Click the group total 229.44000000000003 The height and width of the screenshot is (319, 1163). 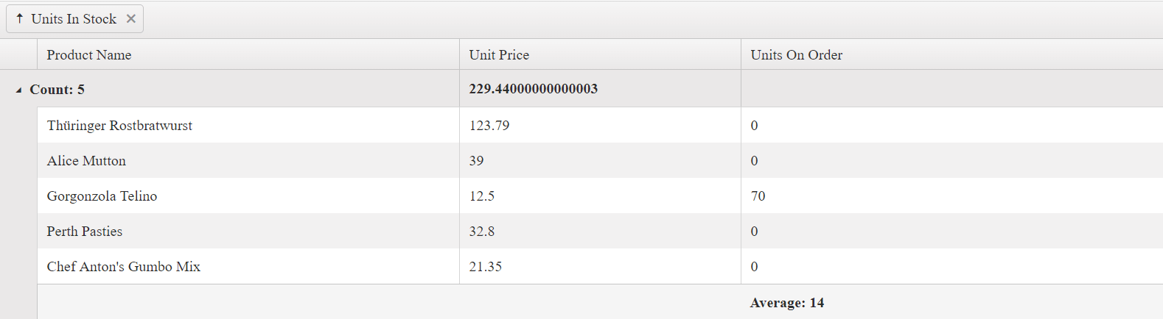click(x=533, y=89)
